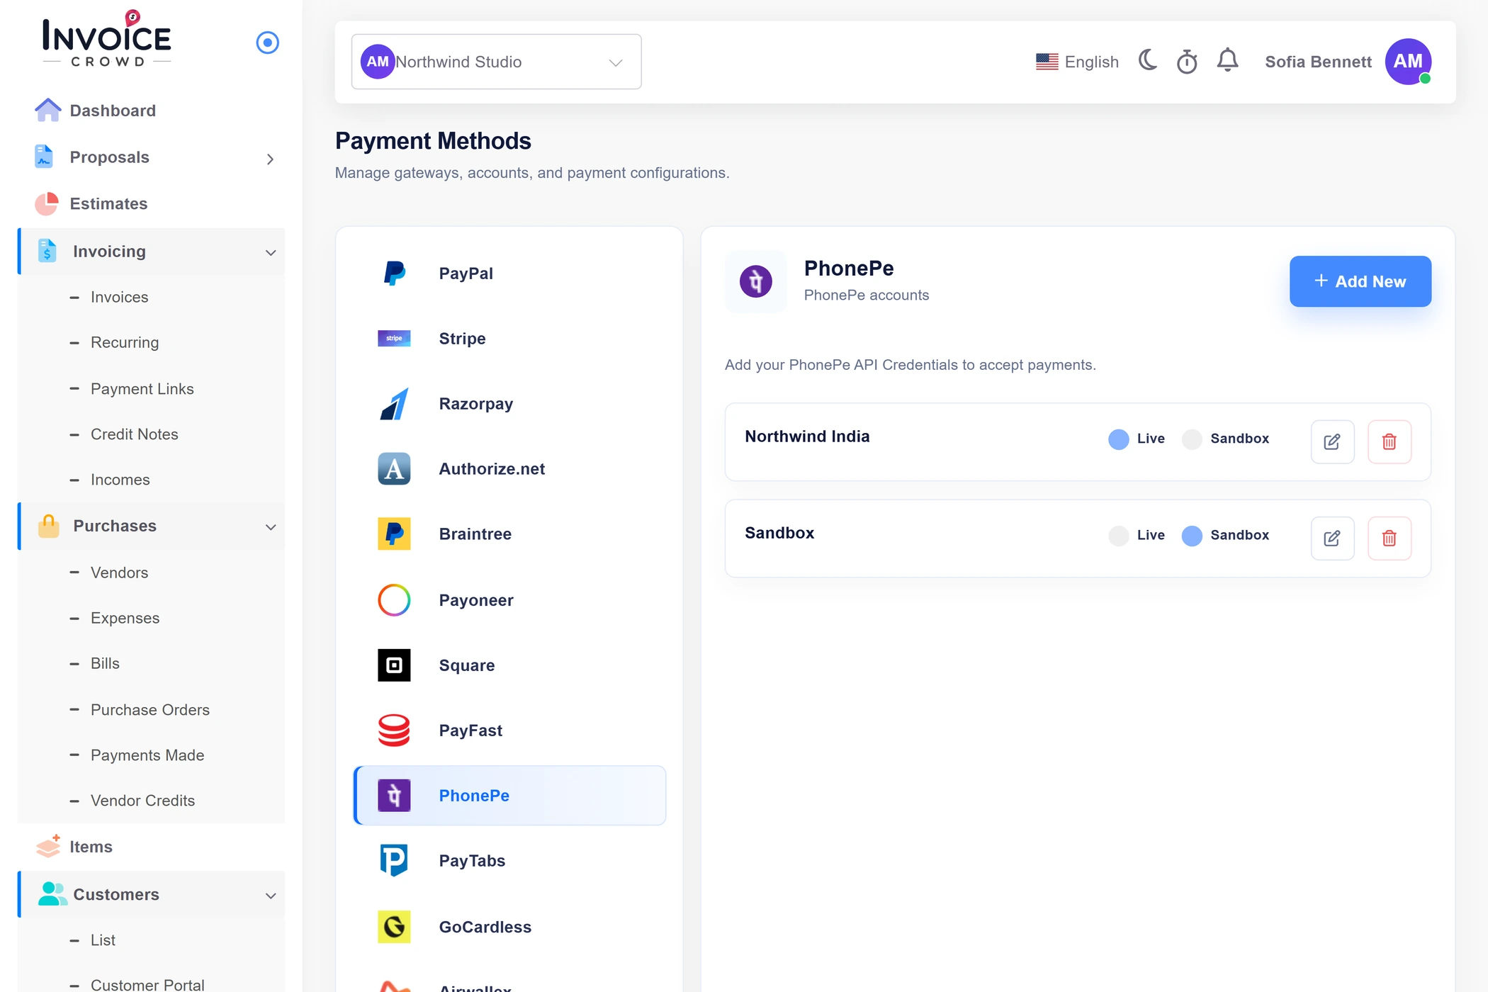Click the Invoicing dollar document icon
This screenshot has height=992, width=1488.
tap(47, 251)
